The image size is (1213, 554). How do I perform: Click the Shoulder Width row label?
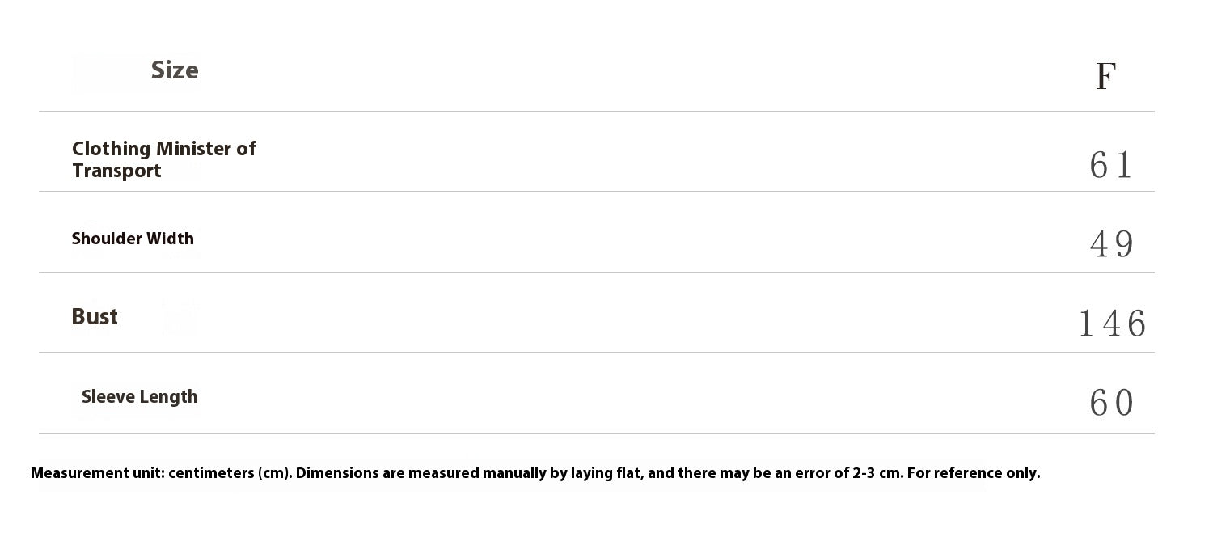tap(133, 239)
